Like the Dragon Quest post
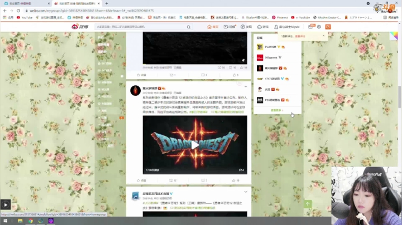 (x=236, y=180)
